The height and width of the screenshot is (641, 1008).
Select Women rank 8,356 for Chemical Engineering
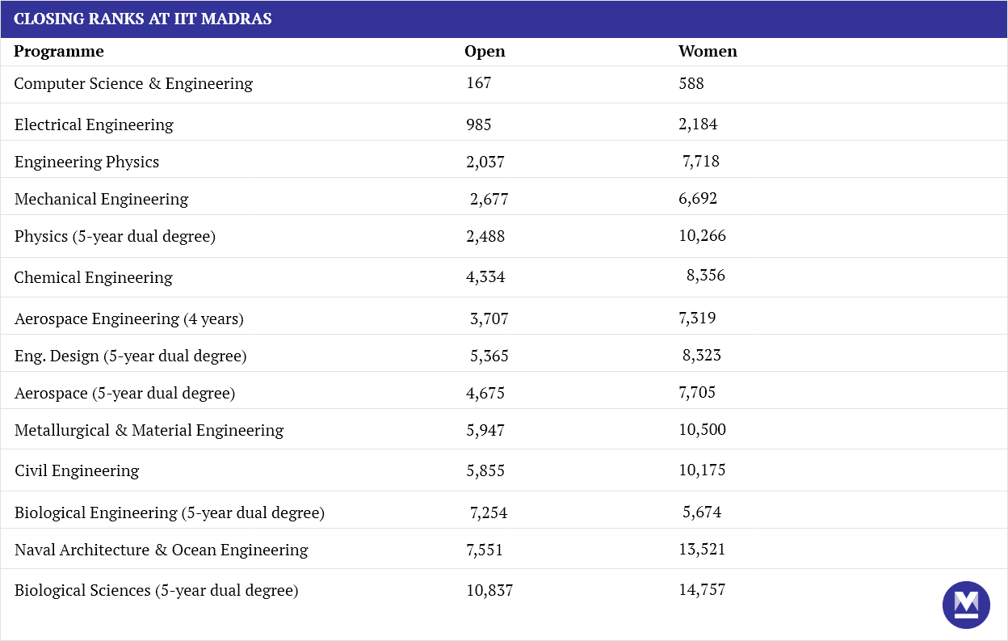[x=706, y=276]
